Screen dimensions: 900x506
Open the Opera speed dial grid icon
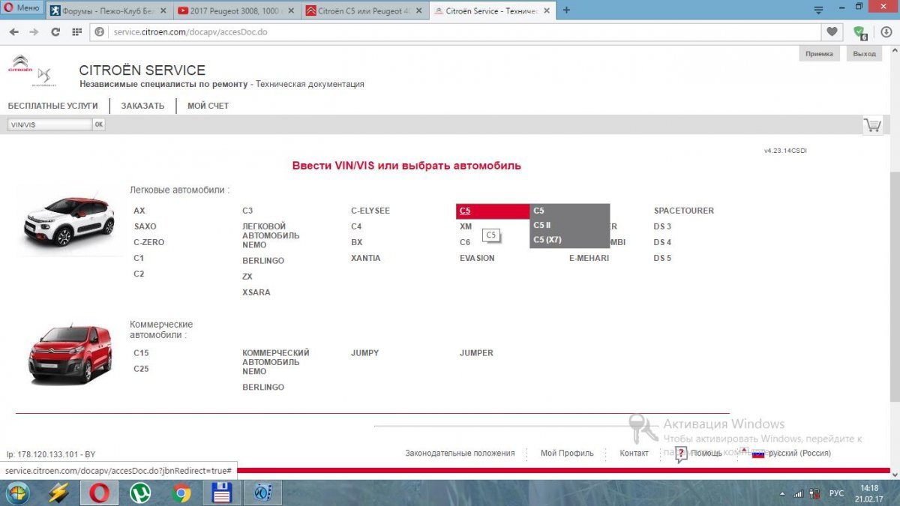point(76,32)
